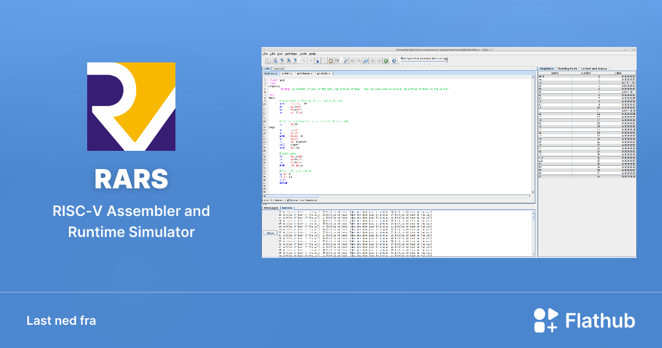Run the program with the green play icon

(x=352, y=60)
